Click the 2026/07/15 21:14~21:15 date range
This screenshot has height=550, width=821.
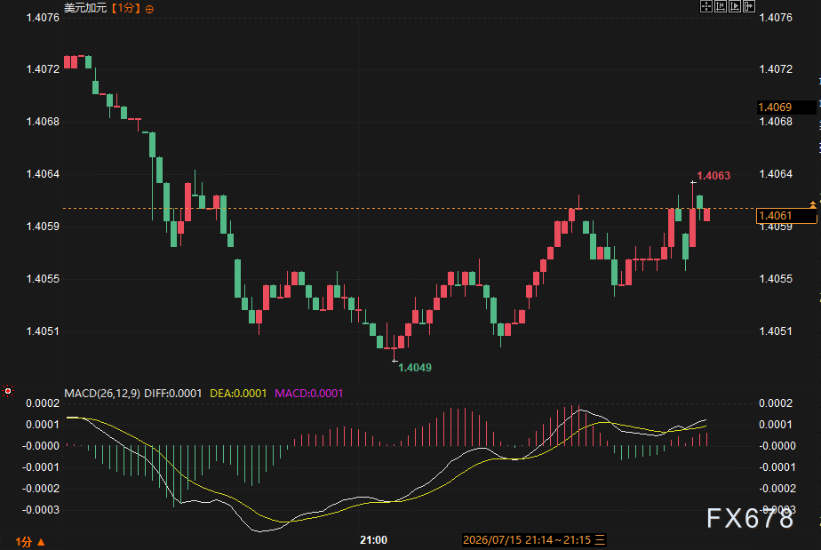point(527,539)
